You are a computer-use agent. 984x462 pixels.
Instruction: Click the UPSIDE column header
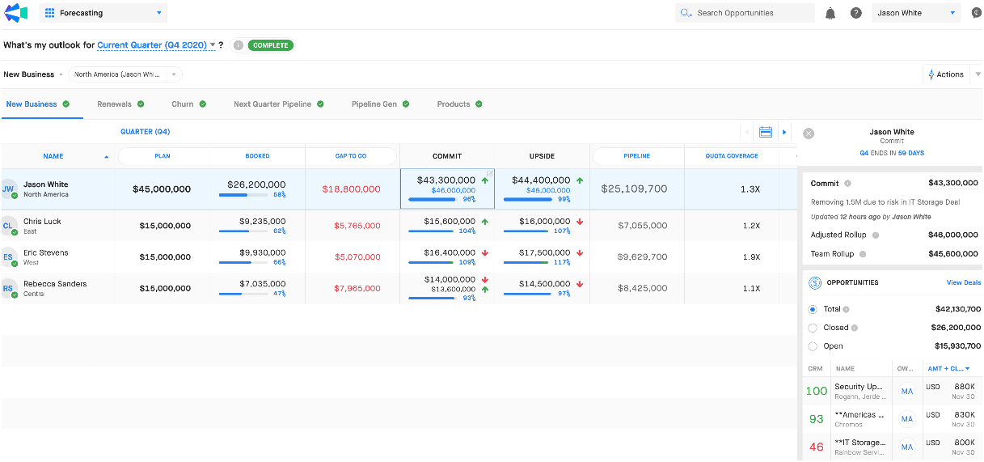(542, 156)
